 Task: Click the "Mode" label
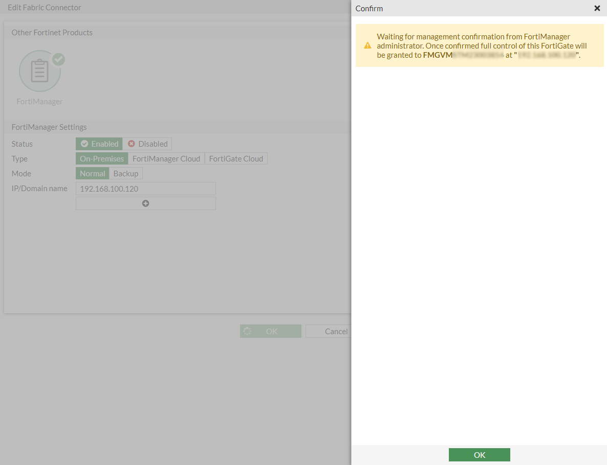pyautogui.click(x=21, y=174)
